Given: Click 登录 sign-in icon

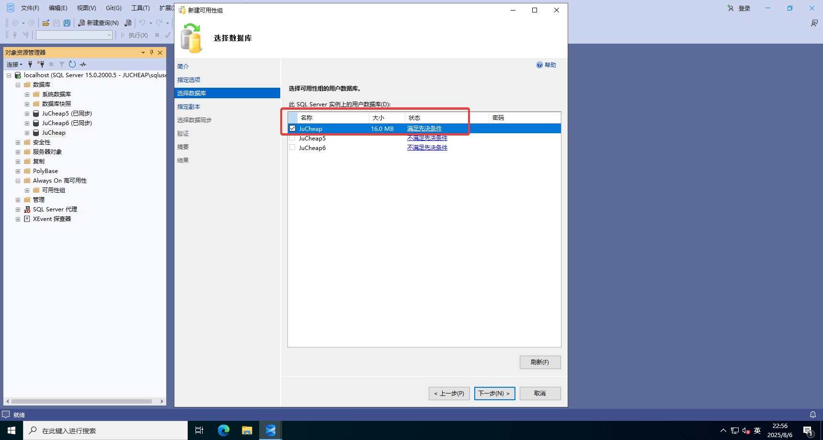Looking at the screenshot, I should [x=731, y=8].
